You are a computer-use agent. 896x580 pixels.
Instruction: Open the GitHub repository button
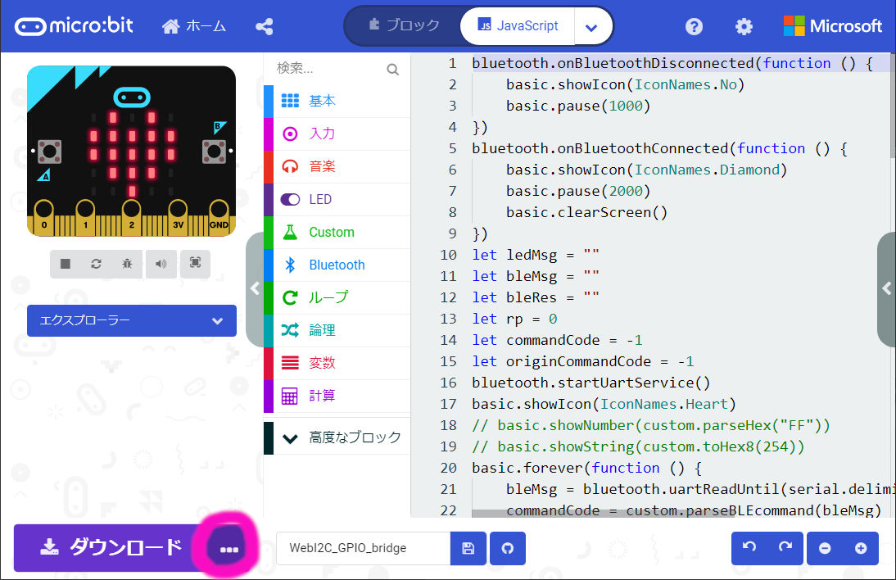507,548
